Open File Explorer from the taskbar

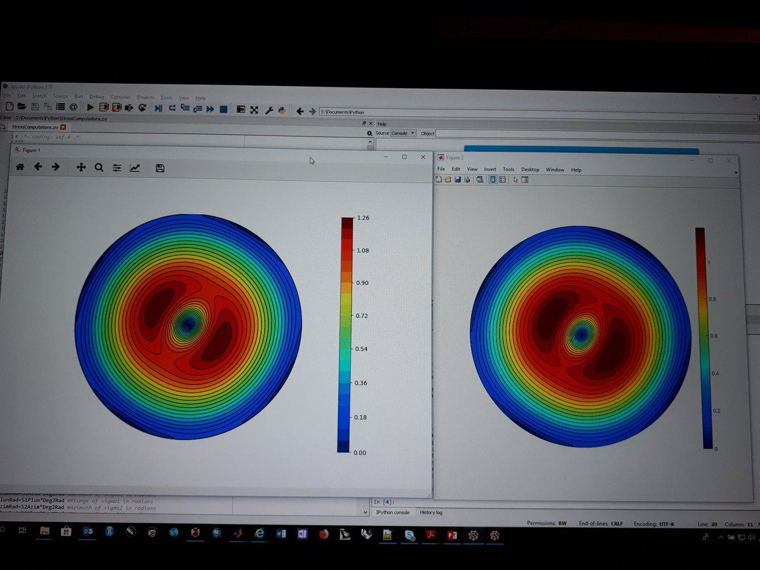(x=44, y=531)
